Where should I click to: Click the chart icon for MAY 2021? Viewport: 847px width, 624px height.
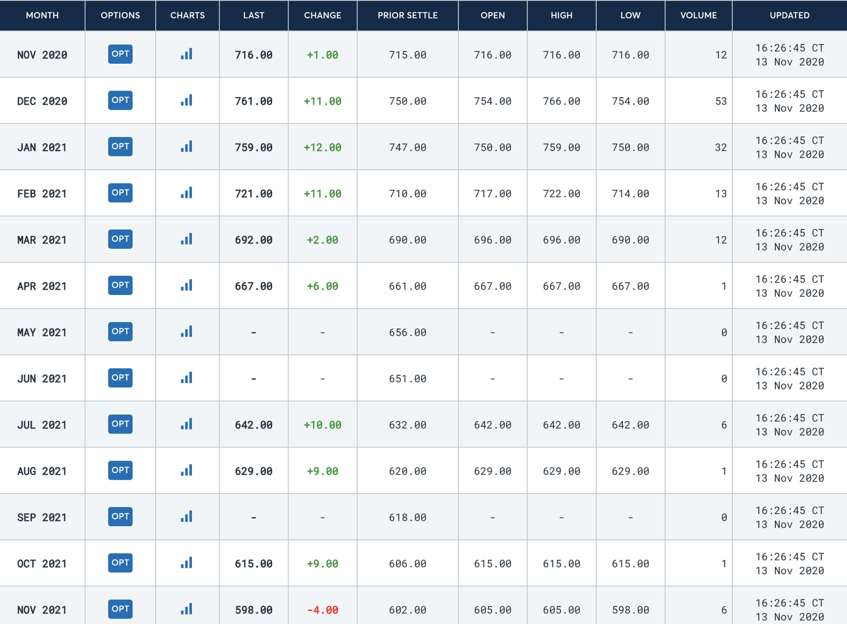coord(187,332)
